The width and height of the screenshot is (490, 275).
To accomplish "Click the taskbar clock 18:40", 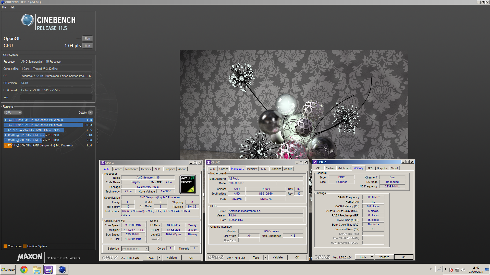I will tap(476, 268).
